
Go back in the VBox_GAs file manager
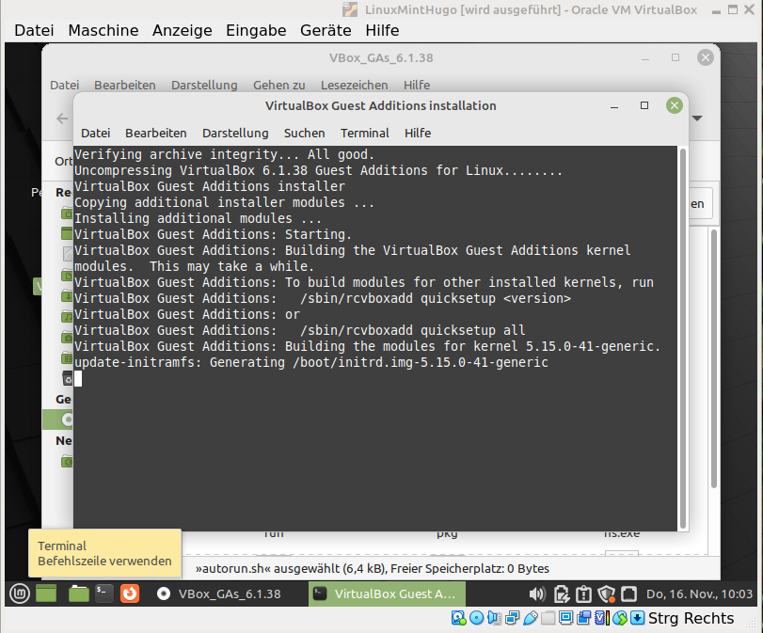pyautogui.click(x=62, y=119)
